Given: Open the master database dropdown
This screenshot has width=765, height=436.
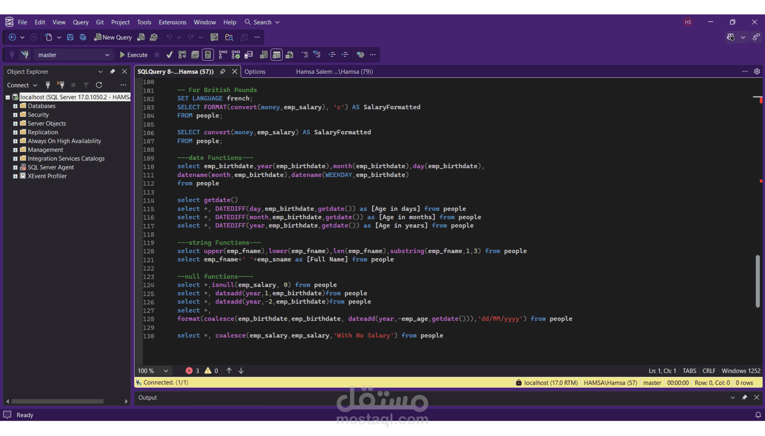Looking at the screenshot, I should (73, 55).
